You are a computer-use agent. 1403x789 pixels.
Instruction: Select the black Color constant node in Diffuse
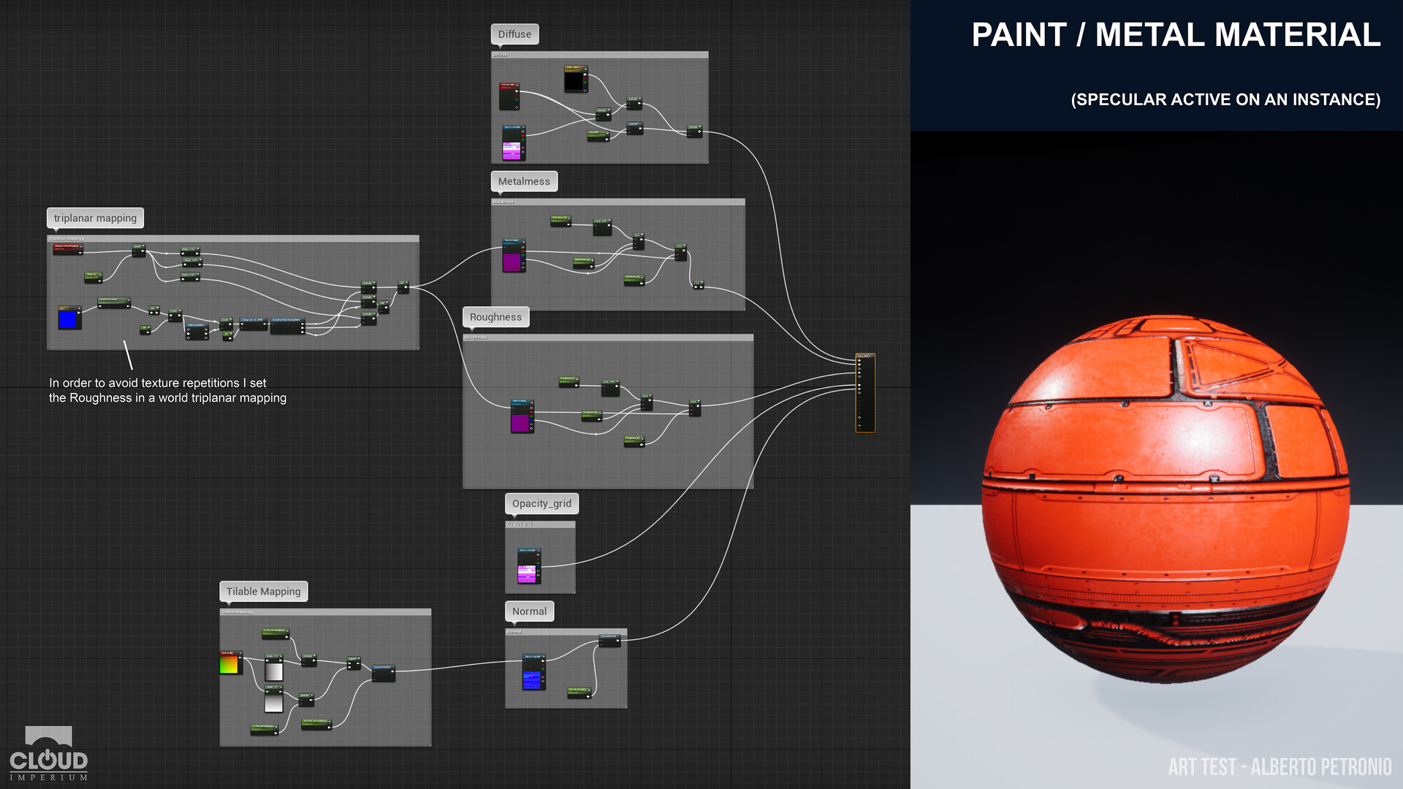click(574, 80)
